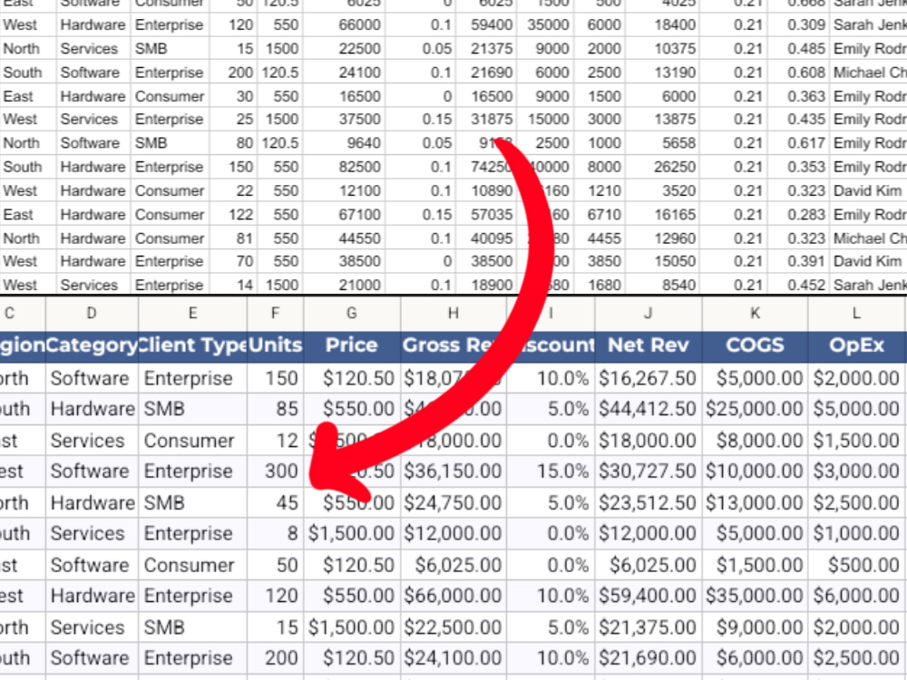Click the 8540 cell in raw table
The height and width of the screenshot is (680, 907).
pos(662,285)
